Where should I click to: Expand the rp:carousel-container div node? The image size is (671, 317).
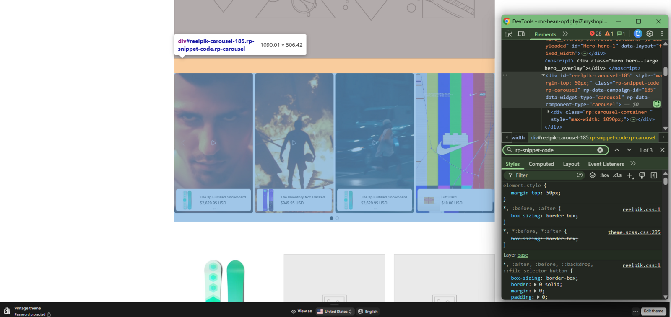[x=549, y=112]
